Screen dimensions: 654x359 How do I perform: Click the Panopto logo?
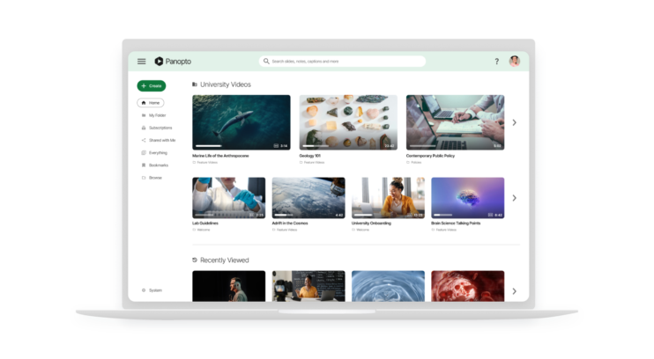tap(172, 62)
